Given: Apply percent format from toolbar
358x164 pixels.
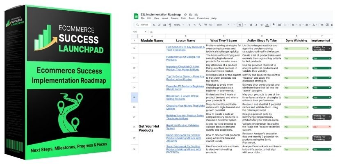Looking at the screenshot, I should coord(194,25).
